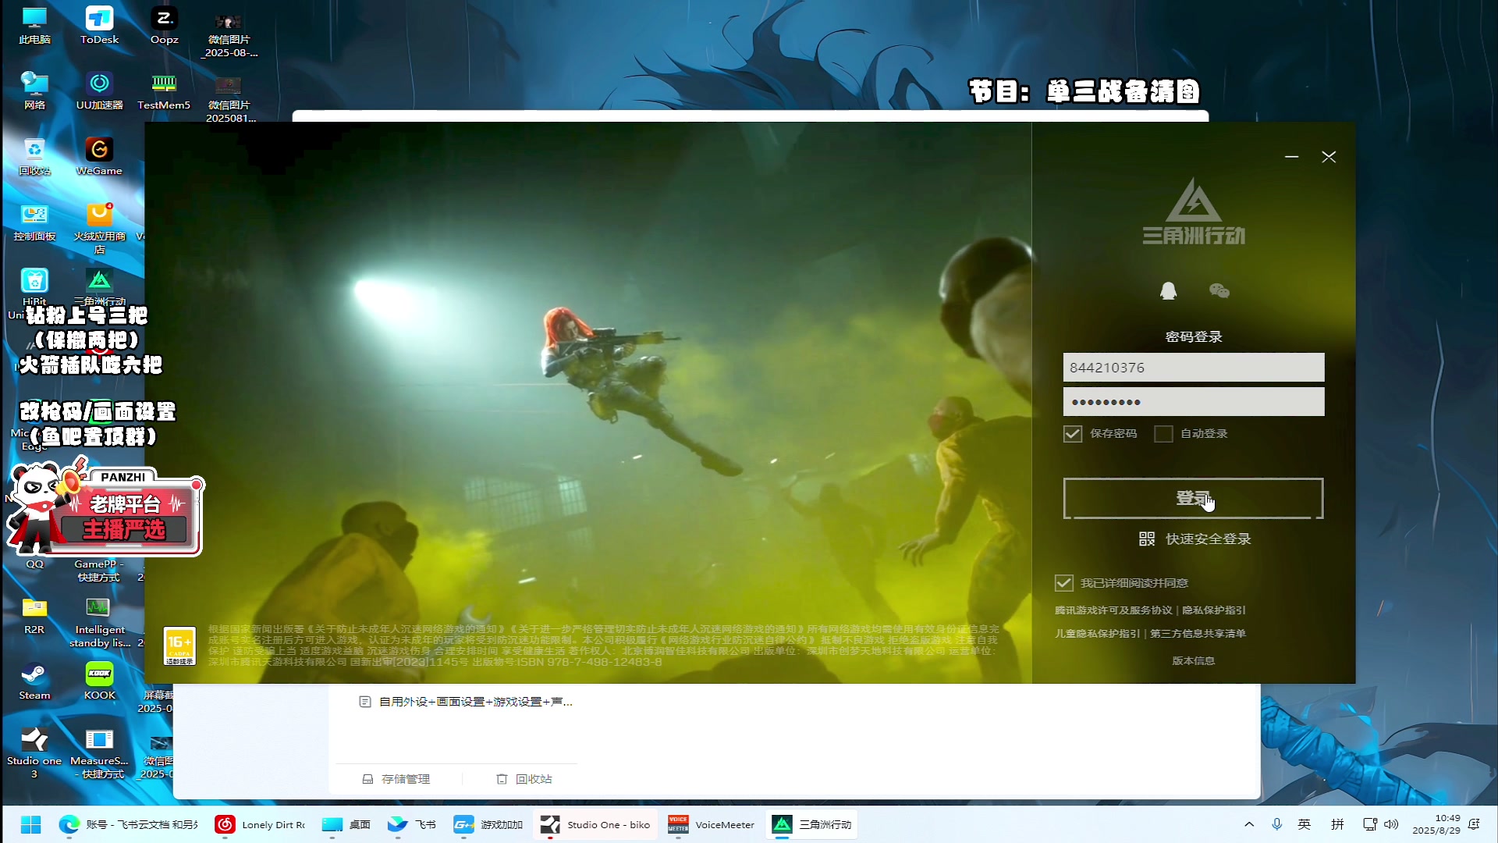Click the 登录 login button

[x=1193, y=498]
